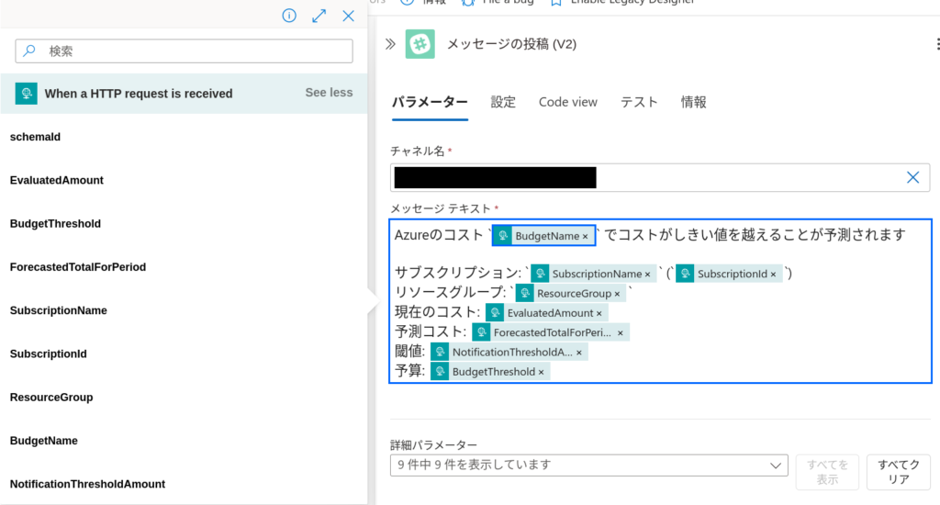
Task: Remove the ForecastedTotalForPeri... token
Action: point(621,333)
